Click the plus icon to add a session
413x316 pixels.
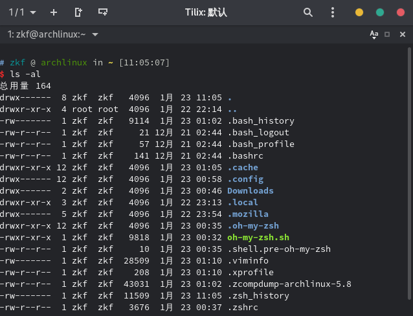pyautogui.click(x=54, y=12)
